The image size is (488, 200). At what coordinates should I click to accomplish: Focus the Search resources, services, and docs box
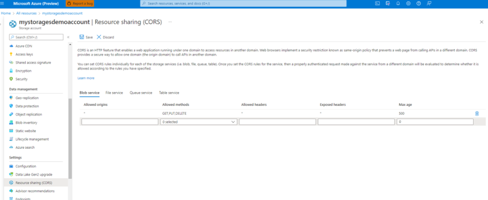point(243,3)
